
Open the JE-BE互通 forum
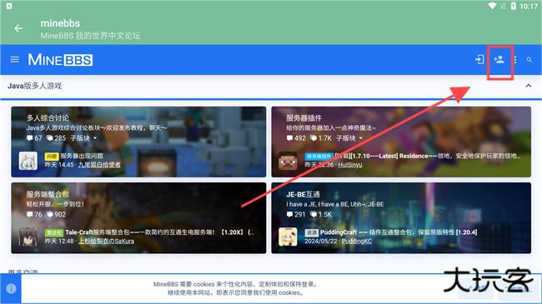pyautogui.click(x=304, y=194)
